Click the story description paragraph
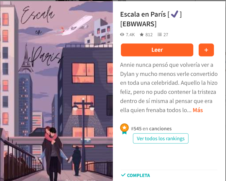Image resolution: width=226 pixels, height=181 pixels. (x=169, y=87)
